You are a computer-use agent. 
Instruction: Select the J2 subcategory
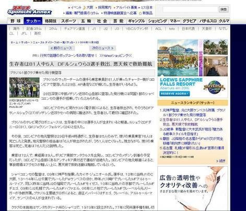point(106,29)
